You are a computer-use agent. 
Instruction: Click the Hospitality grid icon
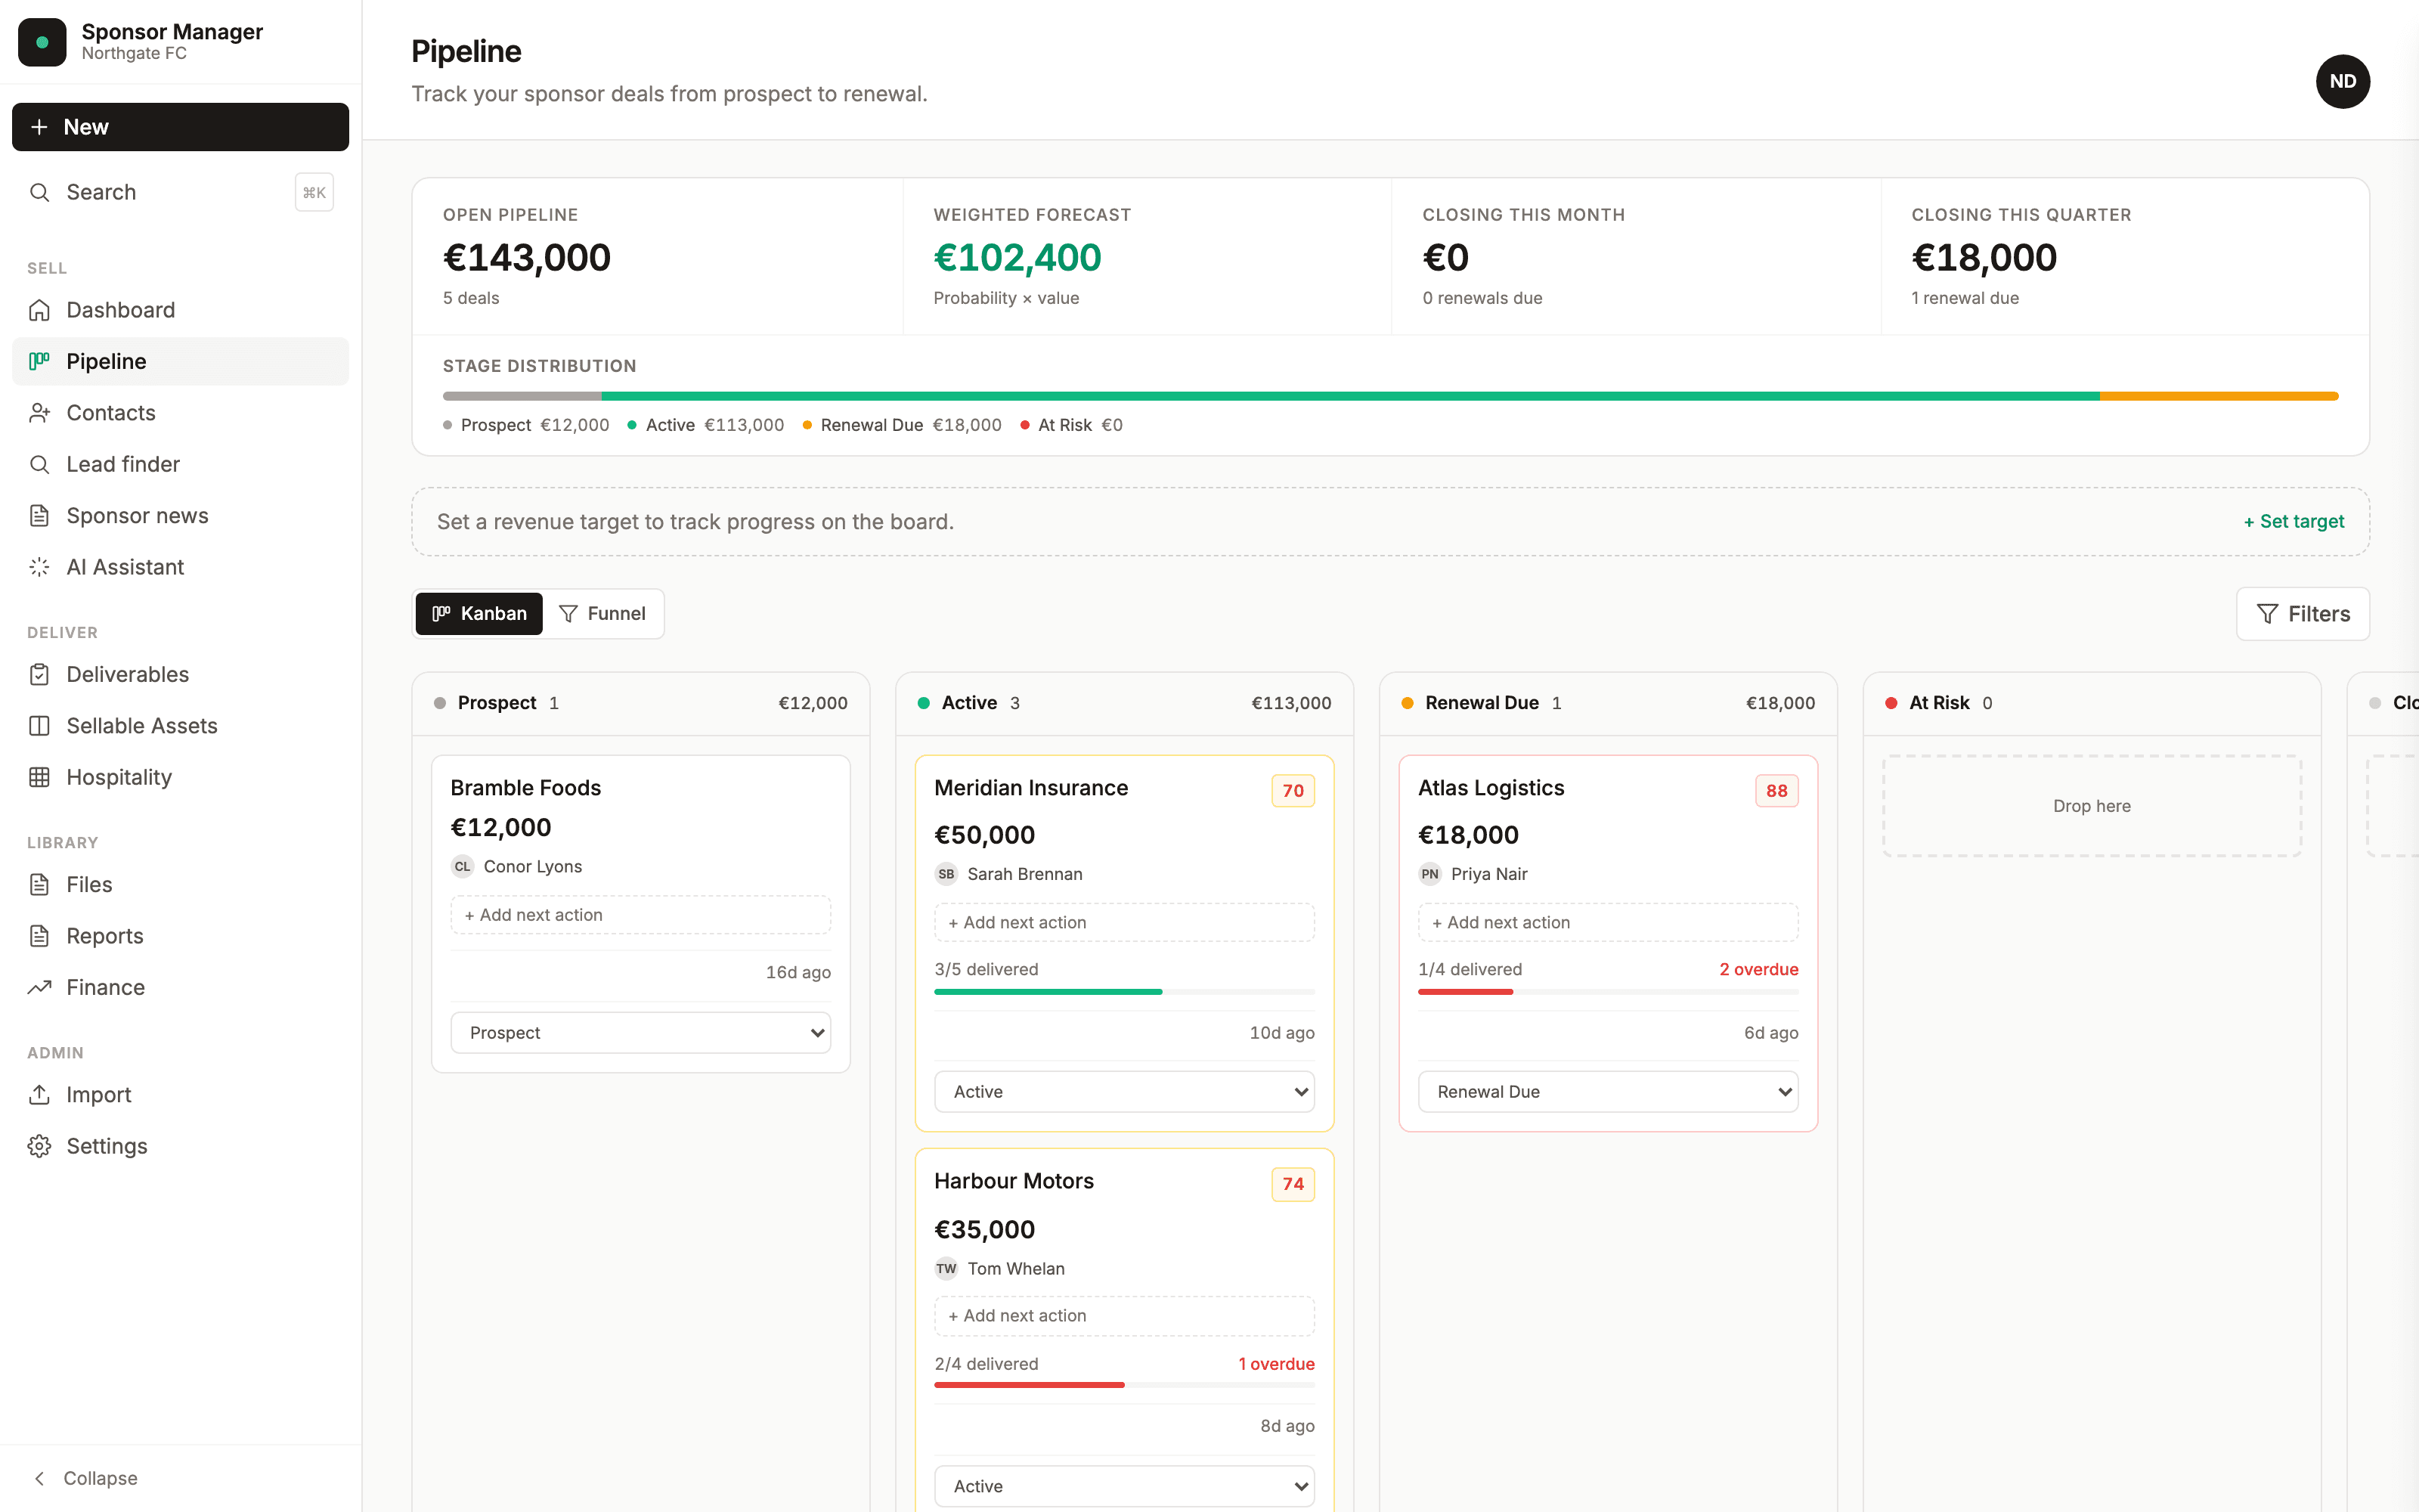click(39, 777)
